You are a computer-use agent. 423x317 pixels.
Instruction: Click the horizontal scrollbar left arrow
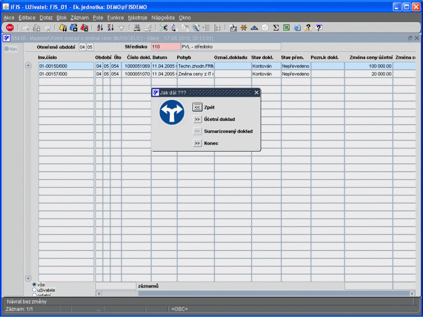coord(98,293)
